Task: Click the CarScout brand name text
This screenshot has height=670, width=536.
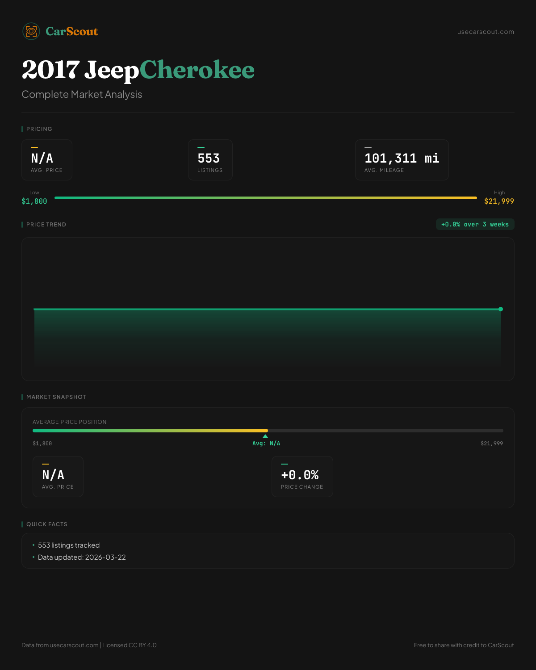Action: [71, 31]
